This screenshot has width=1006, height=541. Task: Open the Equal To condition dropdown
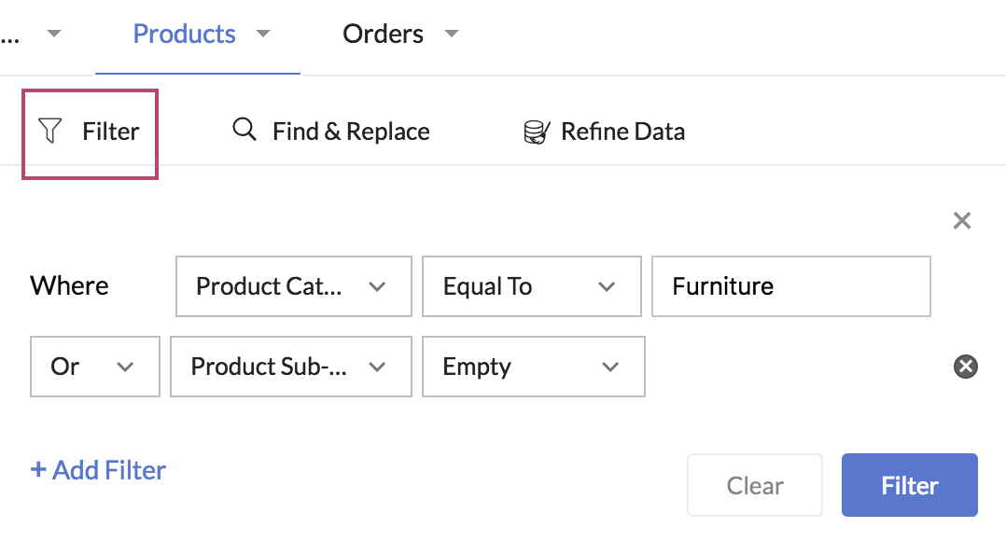coord(531,286)
